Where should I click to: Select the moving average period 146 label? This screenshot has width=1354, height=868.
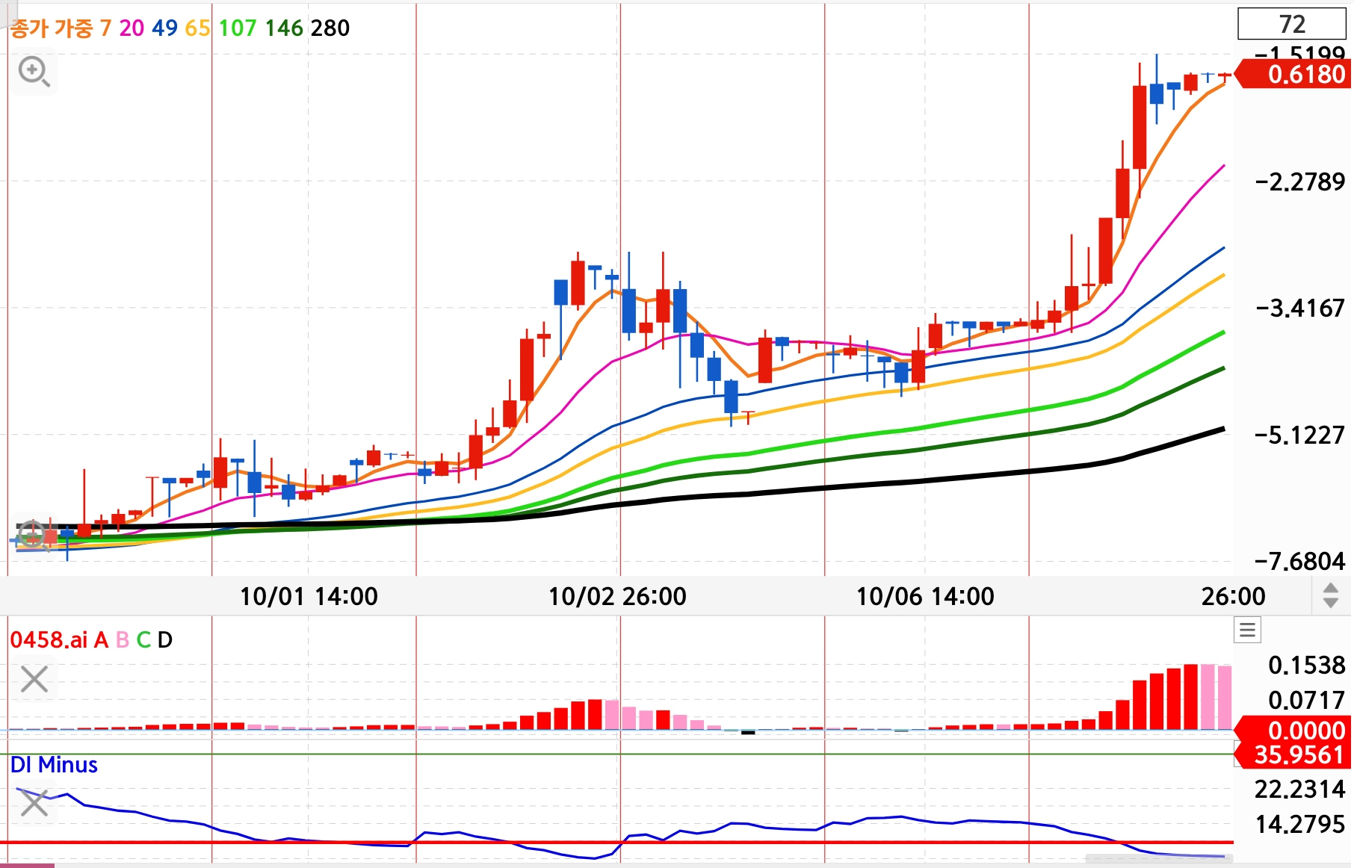[284, 28]
